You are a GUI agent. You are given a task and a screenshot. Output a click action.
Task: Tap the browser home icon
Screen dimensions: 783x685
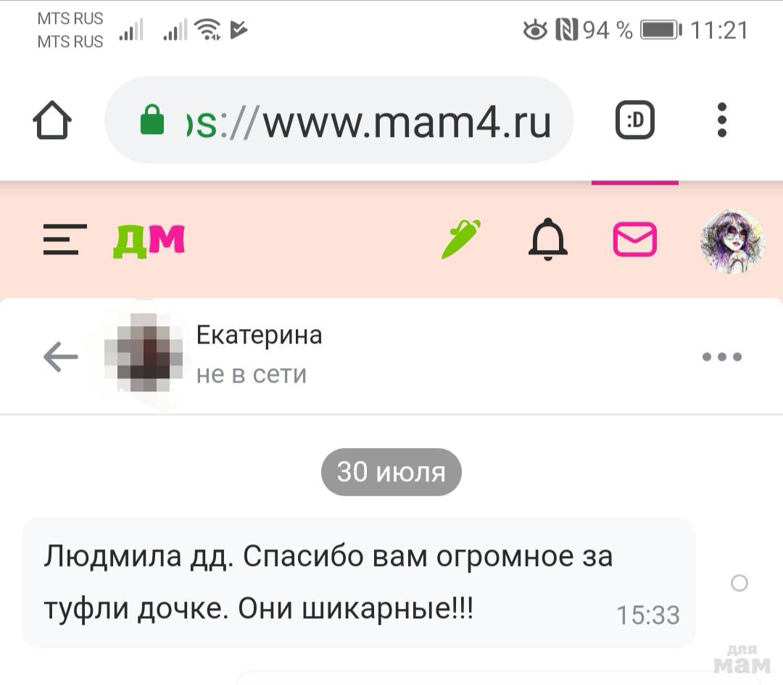52,120
